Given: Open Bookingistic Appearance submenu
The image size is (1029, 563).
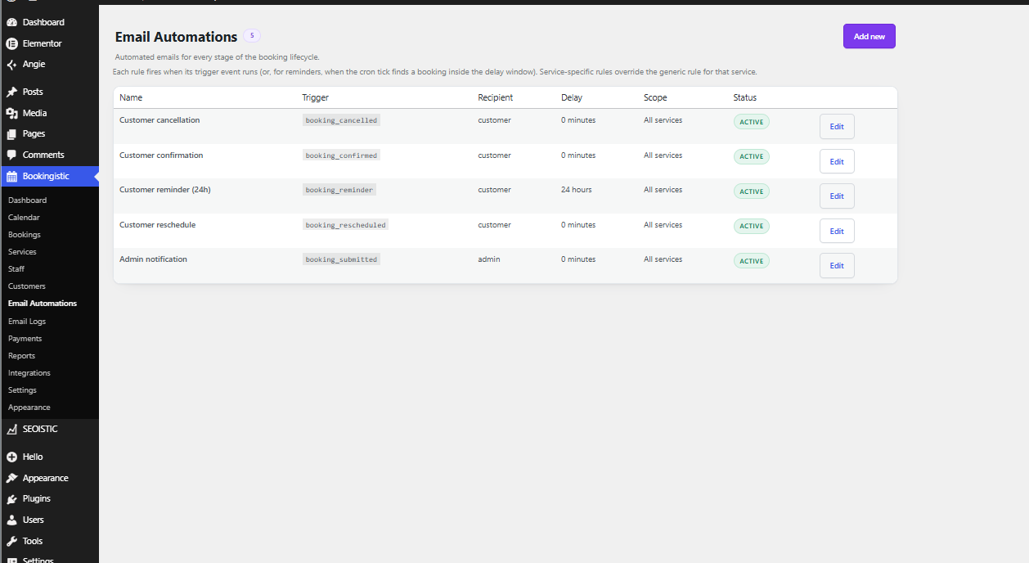Looking at the screenshot, I should [x=29, y=408].
